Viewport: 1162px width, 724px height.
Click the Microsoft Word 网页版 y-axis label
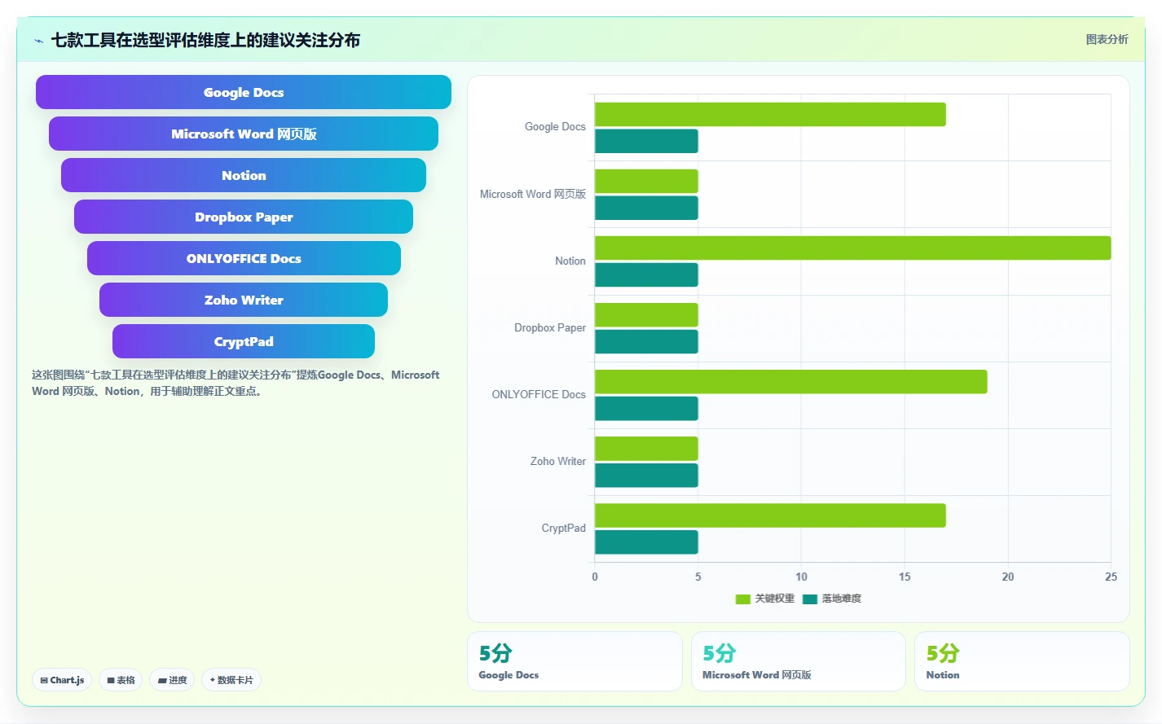pos(533,194)
